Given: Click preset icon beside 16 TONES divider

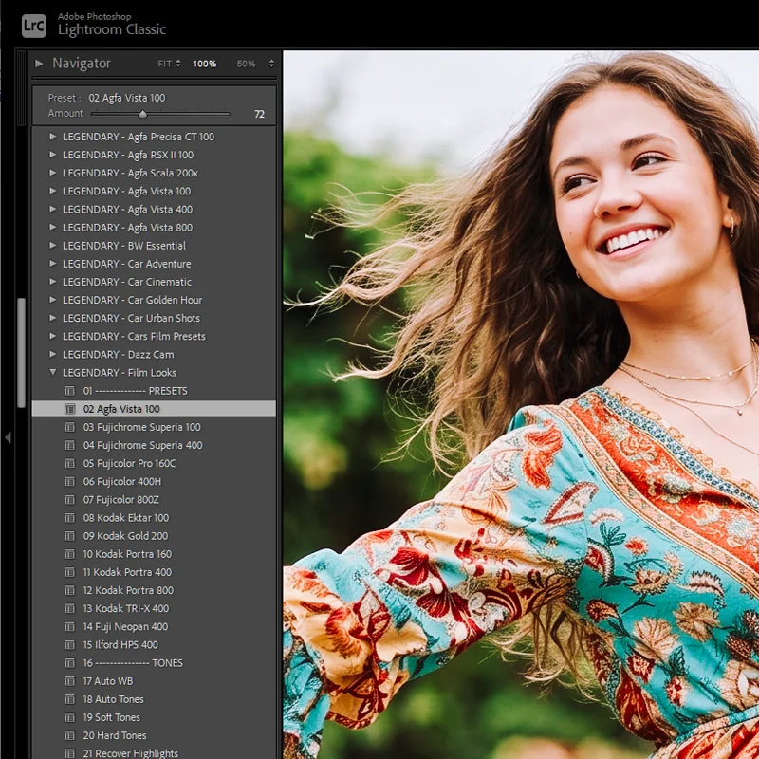Looking at the screenshot, I should pos(70,663).
